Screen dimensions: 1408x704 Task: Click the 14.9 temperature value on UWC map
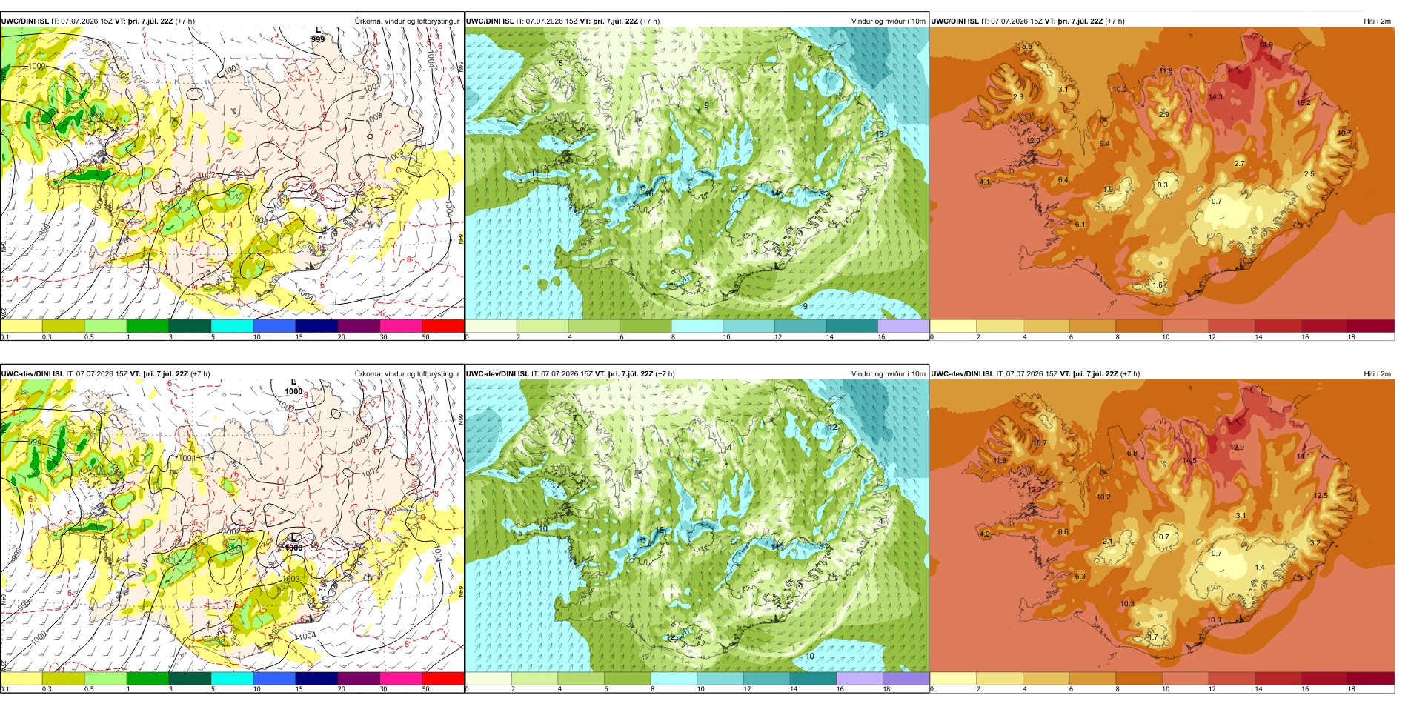[1266, 45]
